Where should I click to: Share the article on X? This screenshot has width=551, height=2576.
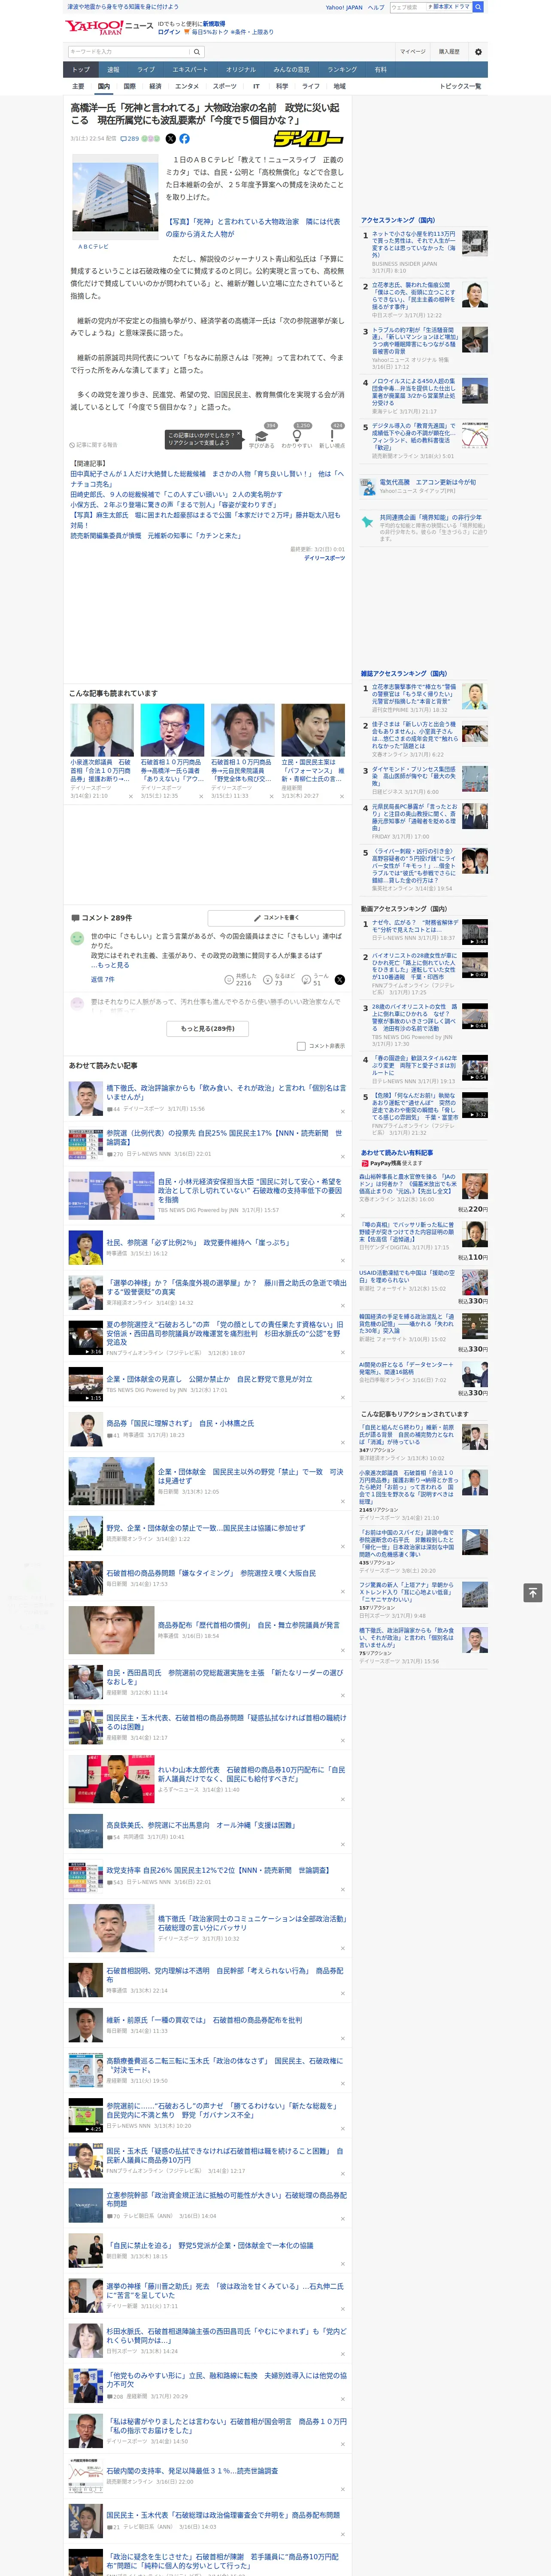(170, 139)
